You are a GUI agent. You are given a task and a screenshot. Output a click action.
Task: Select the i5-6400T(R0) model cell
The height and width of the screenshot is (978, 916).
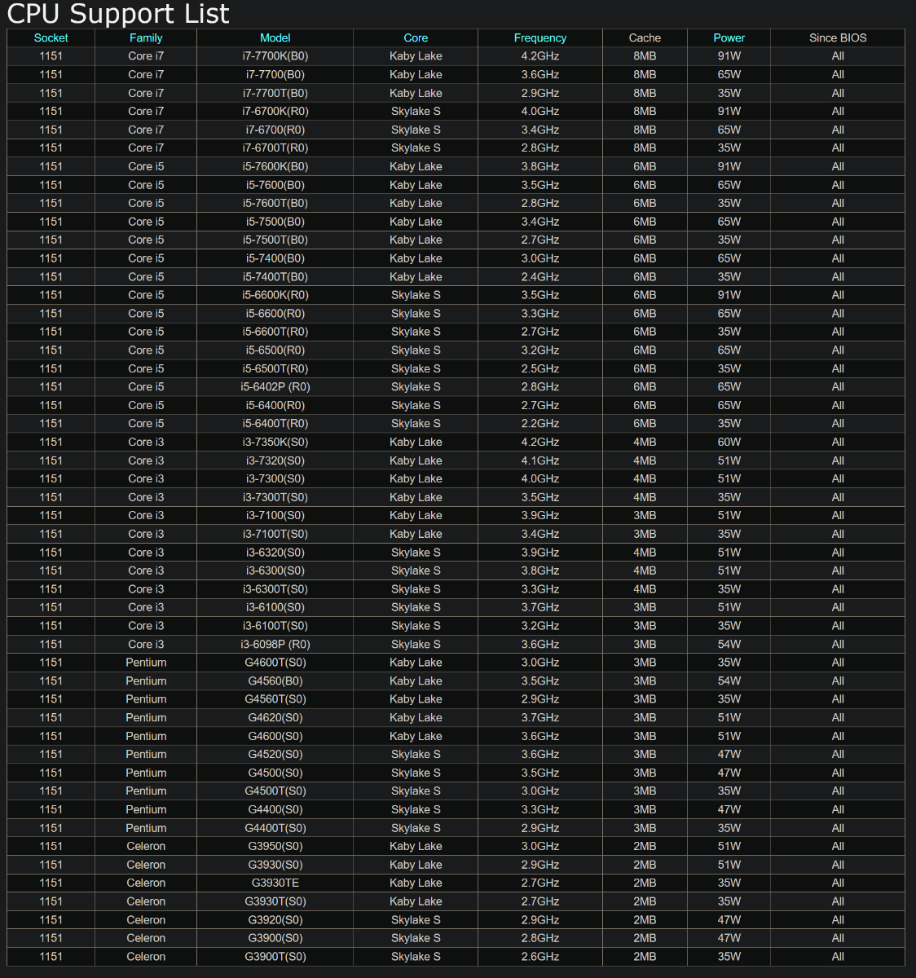pyautogui.click(x=275, y=424)
